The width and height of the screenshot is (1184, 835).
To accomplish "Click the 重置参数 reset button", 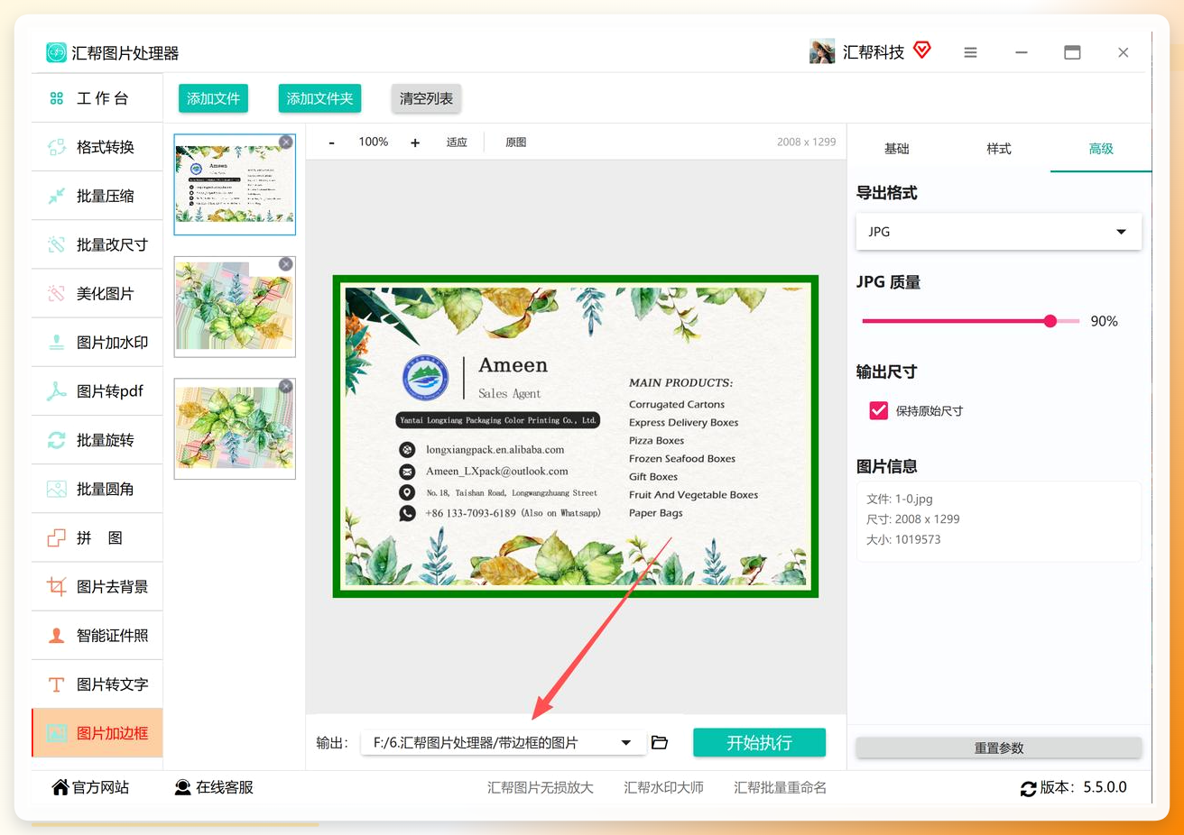I will 998,748.
